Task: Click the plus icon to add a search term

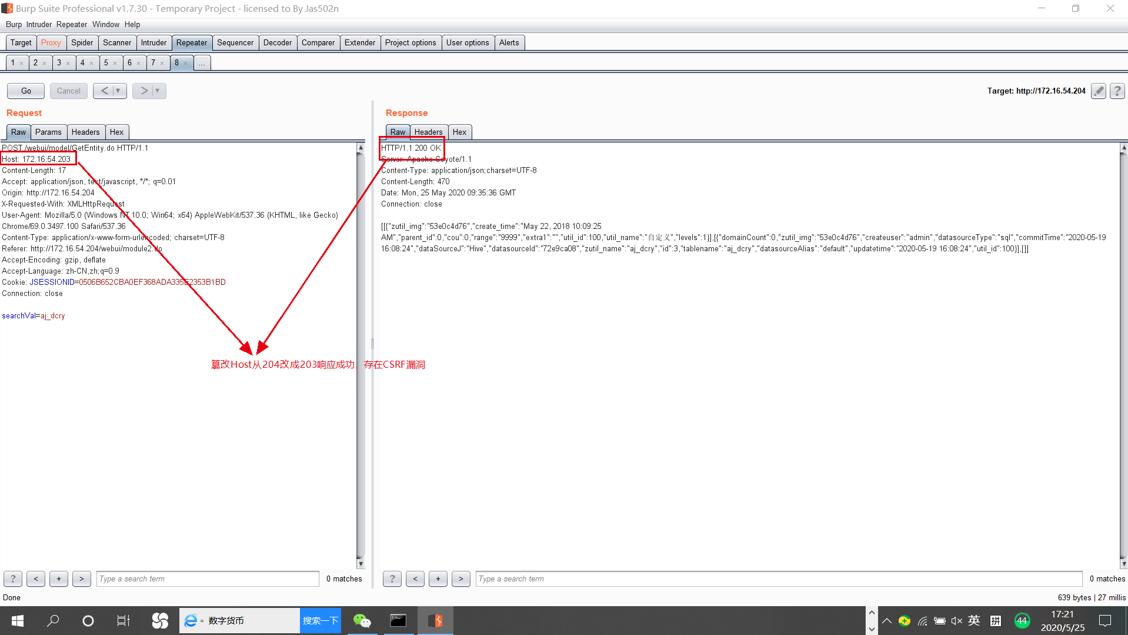Action: pos(58,579)
